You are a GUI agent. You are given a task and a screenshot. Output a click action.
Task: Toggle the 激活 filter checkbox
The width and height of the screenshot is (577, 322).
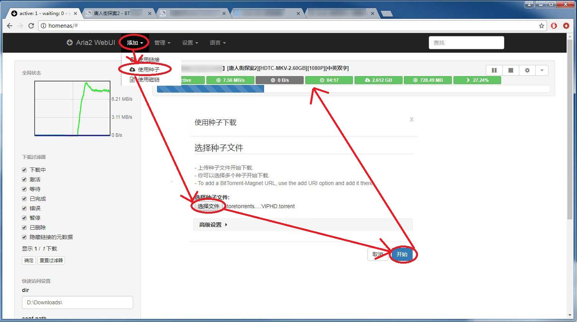coord(24,179)
